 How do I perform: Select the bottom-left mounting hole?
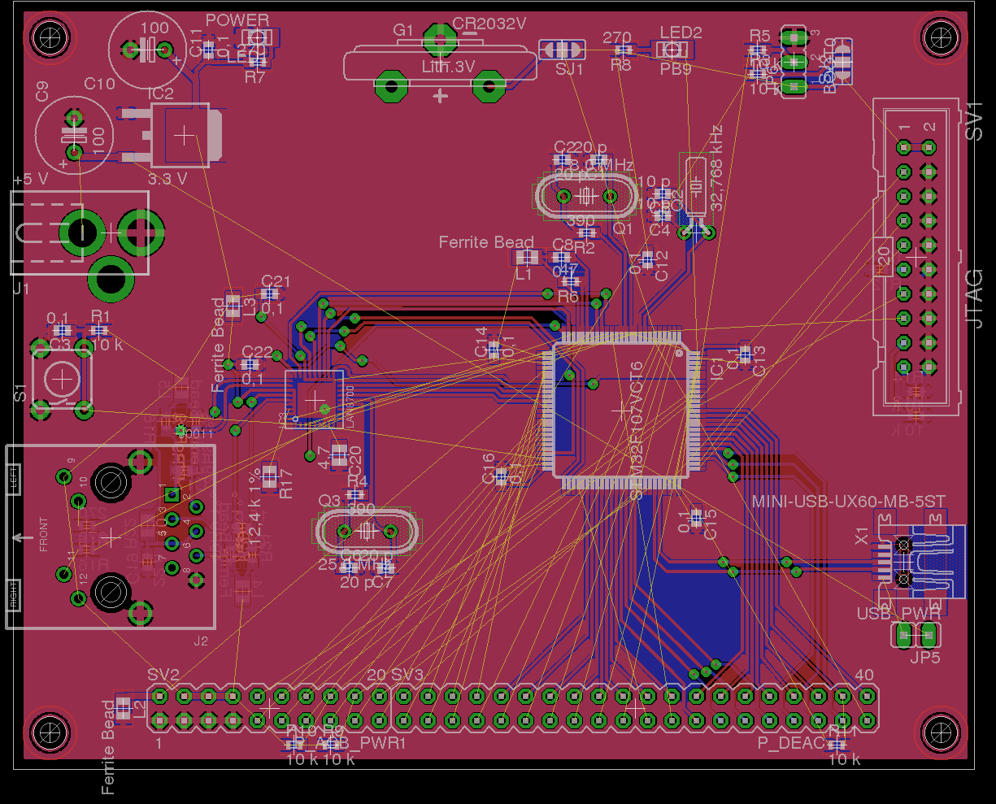click(50, 732)
